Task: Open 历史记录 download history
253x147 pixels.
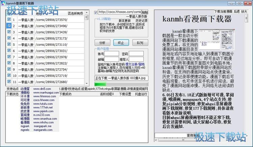Action: (x=141, y=21)
